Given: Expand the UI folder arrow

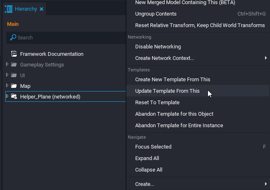Looking at the screenshot, I should click(x=7, y=75).
